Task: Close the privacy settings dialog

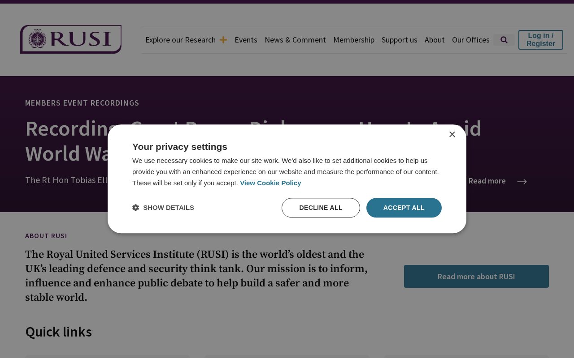Action: 452,134
